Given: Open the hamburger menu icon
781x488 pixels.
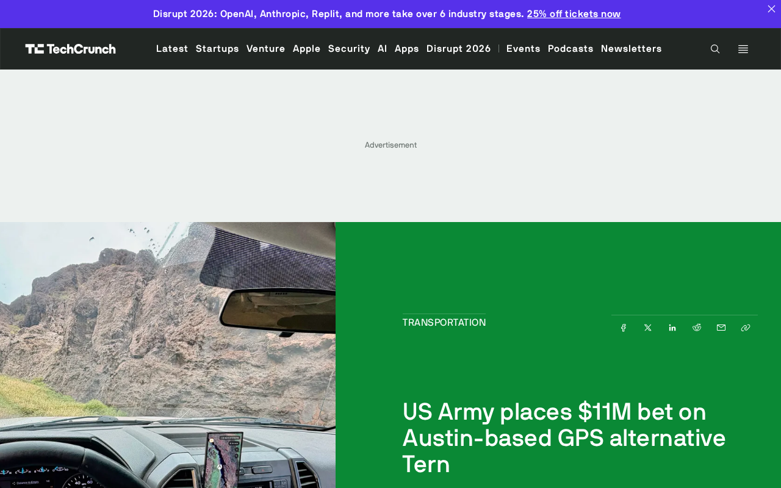Looking at the screenshot, I should point(743,49).
